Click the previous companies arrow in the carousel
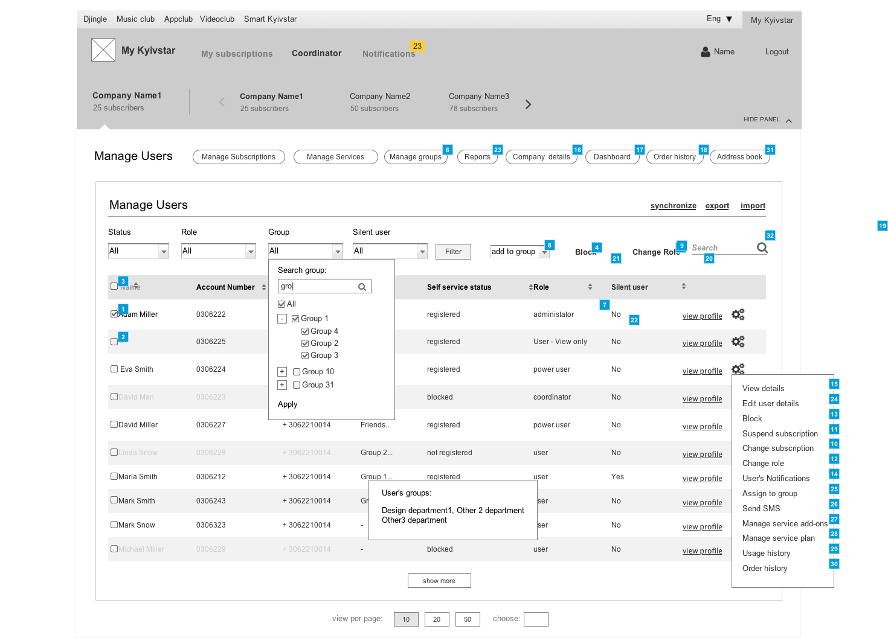Image resolution: width=888 pixels, height=638 pixels. 222,102
